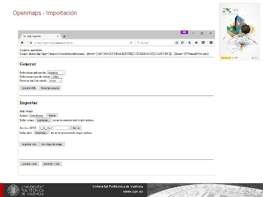The width and height of the screenshot is (263, 197).
Task: Click Examinar for Subir icono
Action: 43,120
